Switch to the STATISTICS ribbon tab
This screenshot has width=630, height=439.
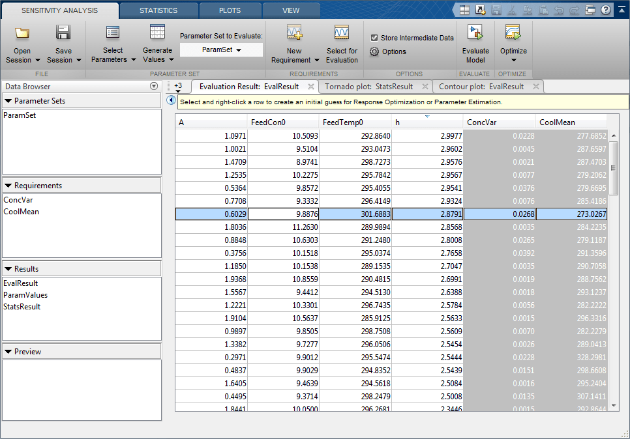coord(158,10)
